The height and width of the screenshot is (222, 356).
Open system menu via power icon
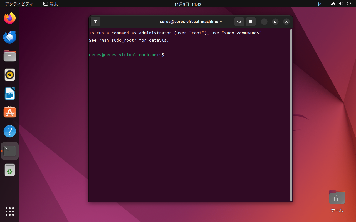pos(349,4)
